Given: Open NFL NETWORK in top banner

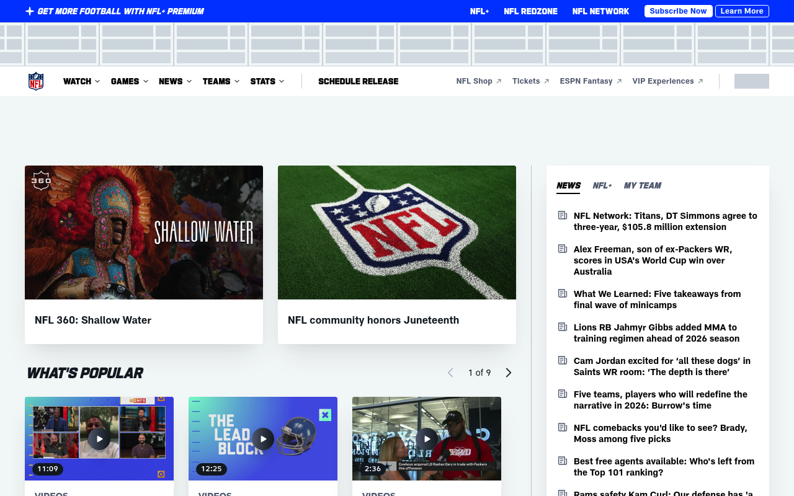Looking at the screenshot, I should click(600, 11).
